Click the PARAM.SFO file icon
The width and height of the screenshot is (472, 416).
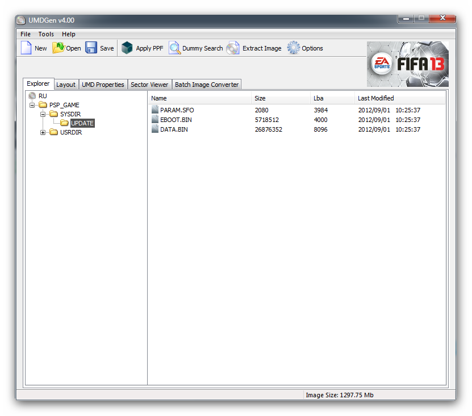click(x=155, y=110)
